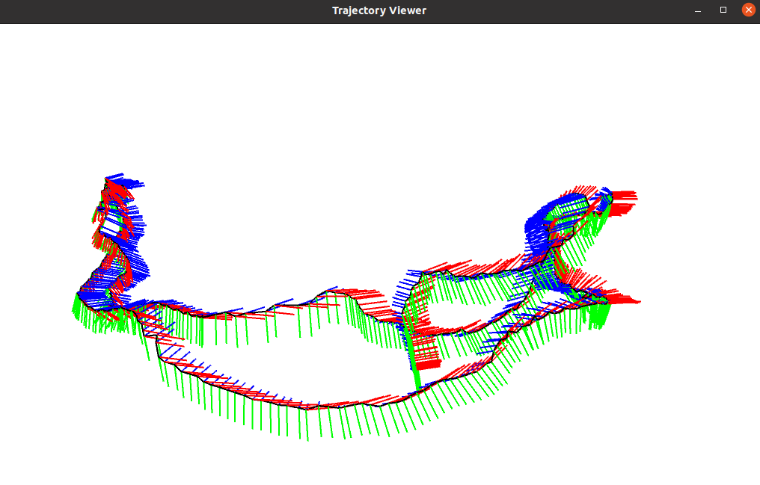
Task: Click the maximize button to enlarge the viewer
Action: 723,10
